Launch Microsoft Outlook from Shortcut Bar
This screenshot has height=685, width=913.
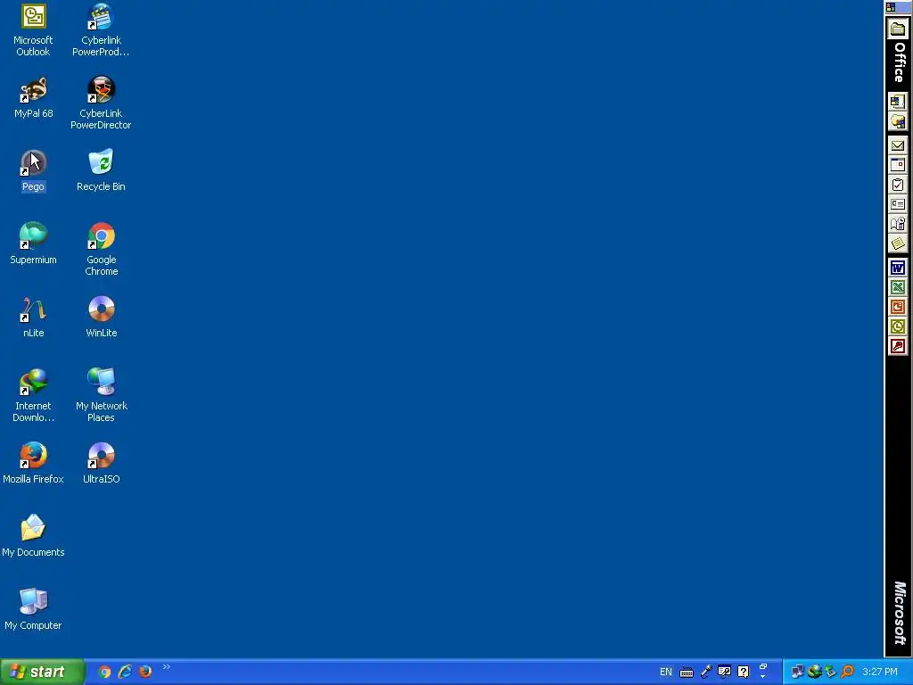pos(897,326)
